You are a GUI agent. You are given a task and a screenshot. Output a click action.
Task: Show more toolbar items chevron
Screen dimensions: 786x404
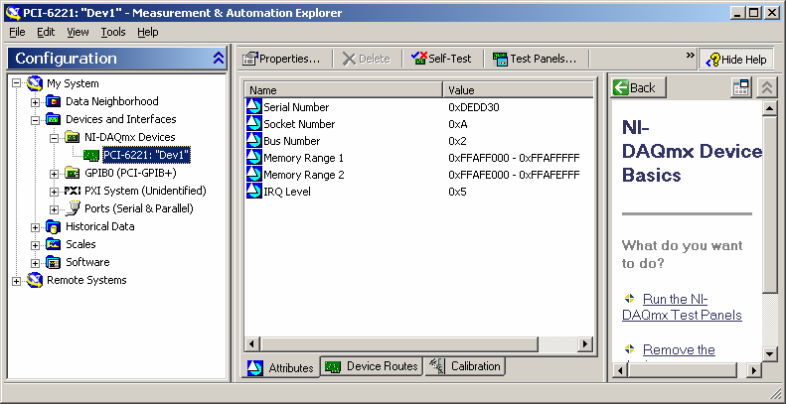pyautogui.click(x=691, y=55)
